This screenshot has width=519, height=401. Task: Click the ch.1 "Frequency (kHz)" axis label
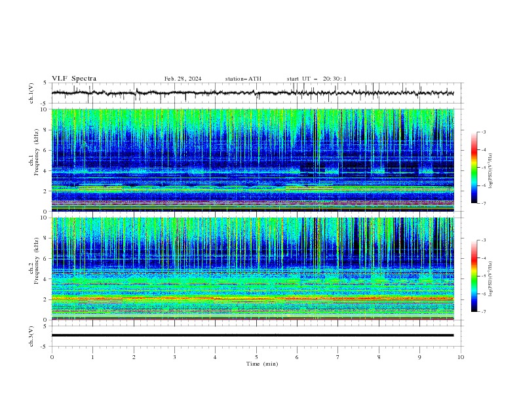[35, 152]
